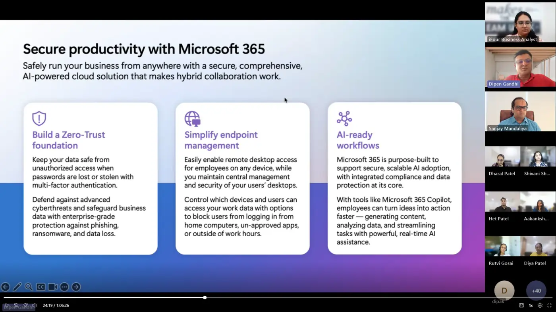This screenshot has width=556, height=312.
Task: Click the AI-ready workflows heading
Action: (358, 140)
